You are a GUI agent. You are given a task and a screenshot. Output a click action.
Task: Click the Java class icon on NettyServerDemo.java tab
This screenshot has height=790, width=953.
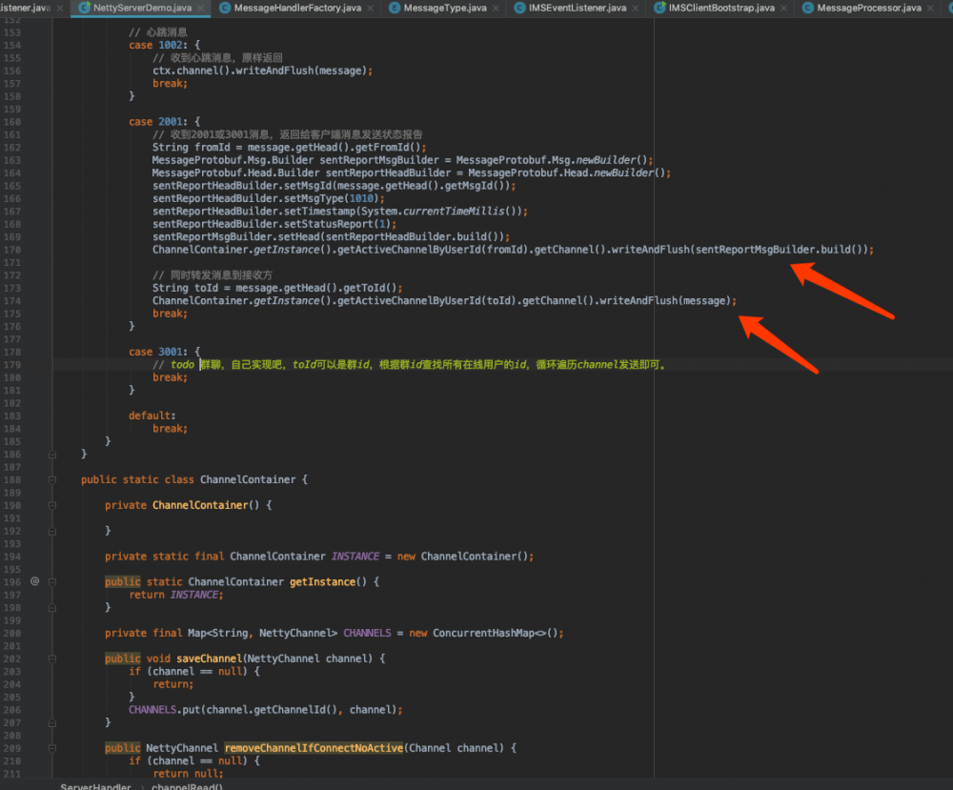pos(86,9)
